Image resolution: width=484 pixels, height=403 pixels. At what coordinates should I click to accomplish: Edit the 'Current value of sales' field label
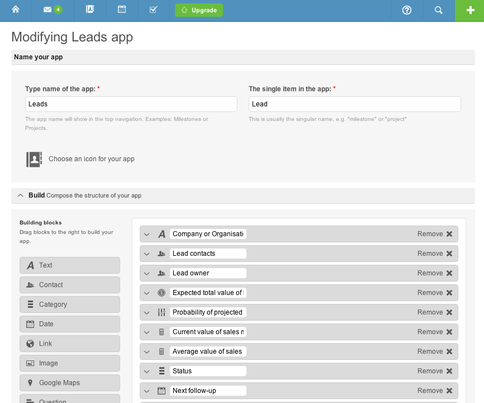pyautogui.click(x=208, y=332)
